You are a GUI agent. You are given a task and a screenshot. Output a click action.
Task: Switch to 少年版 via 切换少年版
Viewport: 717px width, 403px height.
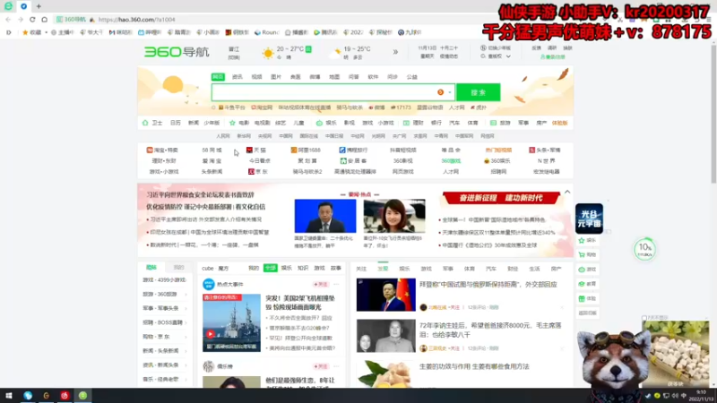point(496,48)
